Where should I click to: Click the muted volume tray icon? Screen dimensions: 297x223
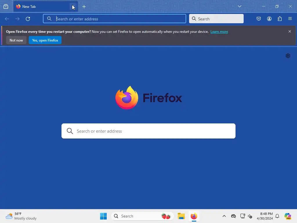[x=250, y=216]
